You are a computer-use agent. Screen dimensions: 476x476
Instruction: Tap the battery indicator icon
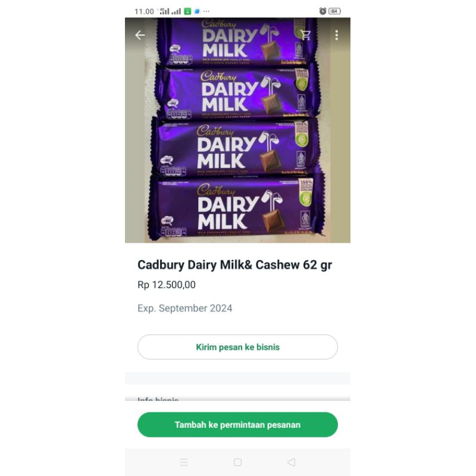point(334,11)
